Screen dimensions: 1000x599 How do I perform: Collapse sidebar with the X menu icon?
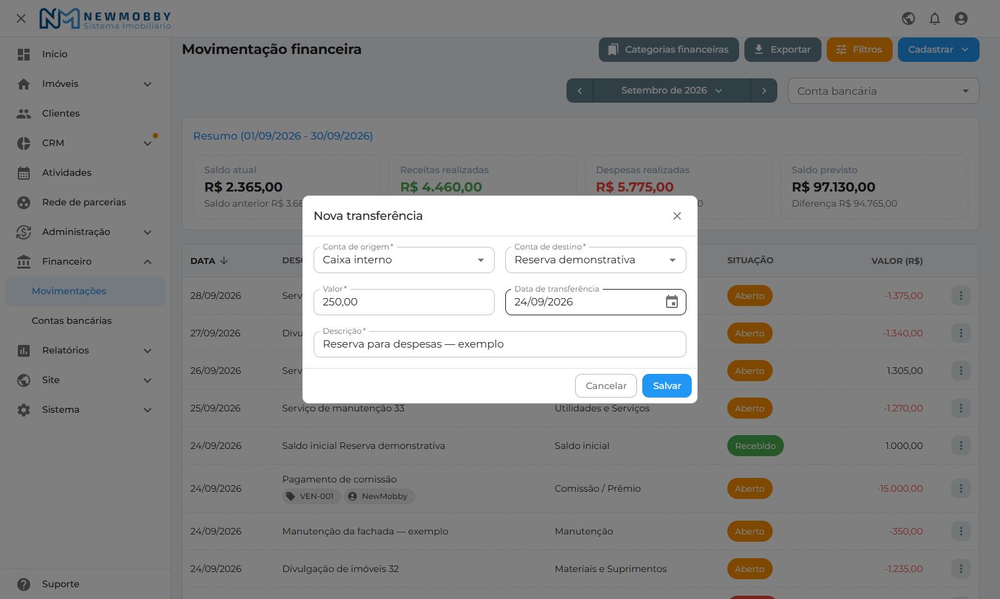21,18
